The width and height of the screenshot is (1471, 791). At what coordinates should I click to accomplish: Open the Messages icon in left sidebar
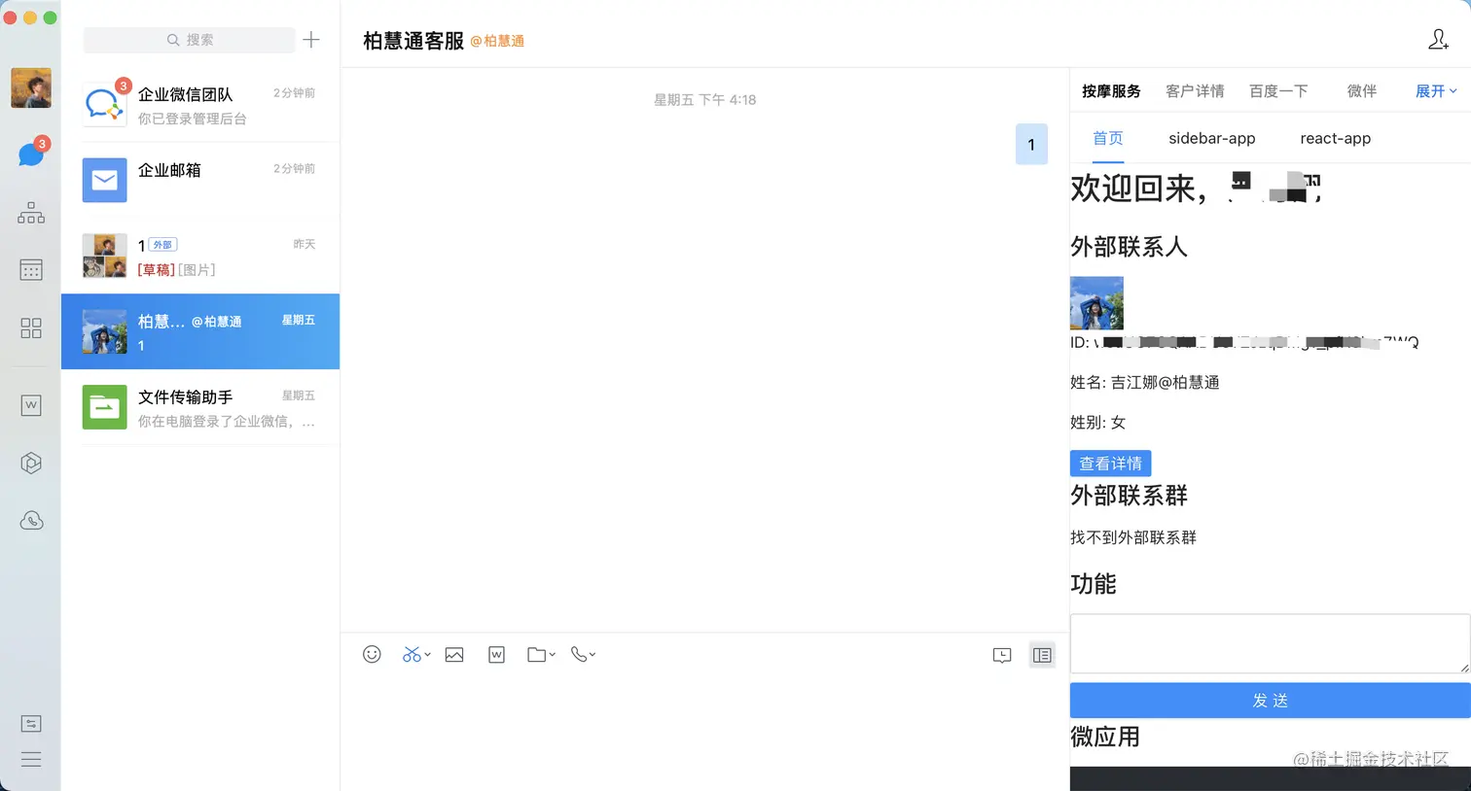[x=31, y=155]
